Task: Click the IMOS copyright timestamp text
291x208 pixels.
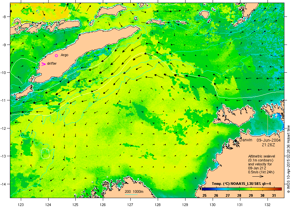Action: [x=288, y=159]
